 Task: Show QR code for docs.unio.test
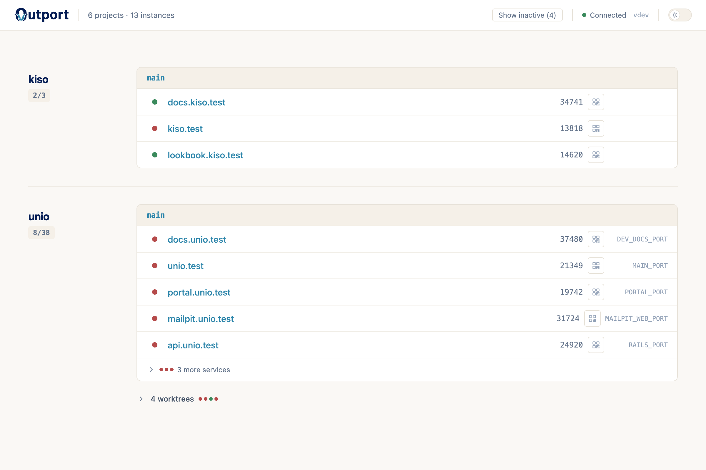point(596,239)
